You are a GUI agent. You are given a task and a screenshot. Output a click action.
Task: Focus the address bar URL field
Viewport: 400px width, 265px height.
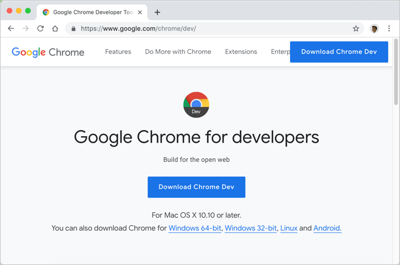214,28
